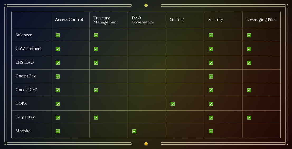Viewport: 292px width, 149px height.
Task: Click the GnosisDAO Leveraging Pilot checkmark
Action: [x=249, y=90]
